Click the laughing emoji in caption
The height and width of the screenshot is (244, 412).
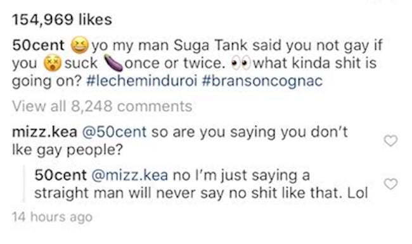click(x=79, y=45)
